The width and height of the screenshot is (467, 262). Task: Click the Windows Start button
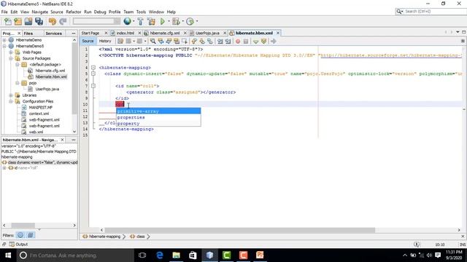pos(8,255)
